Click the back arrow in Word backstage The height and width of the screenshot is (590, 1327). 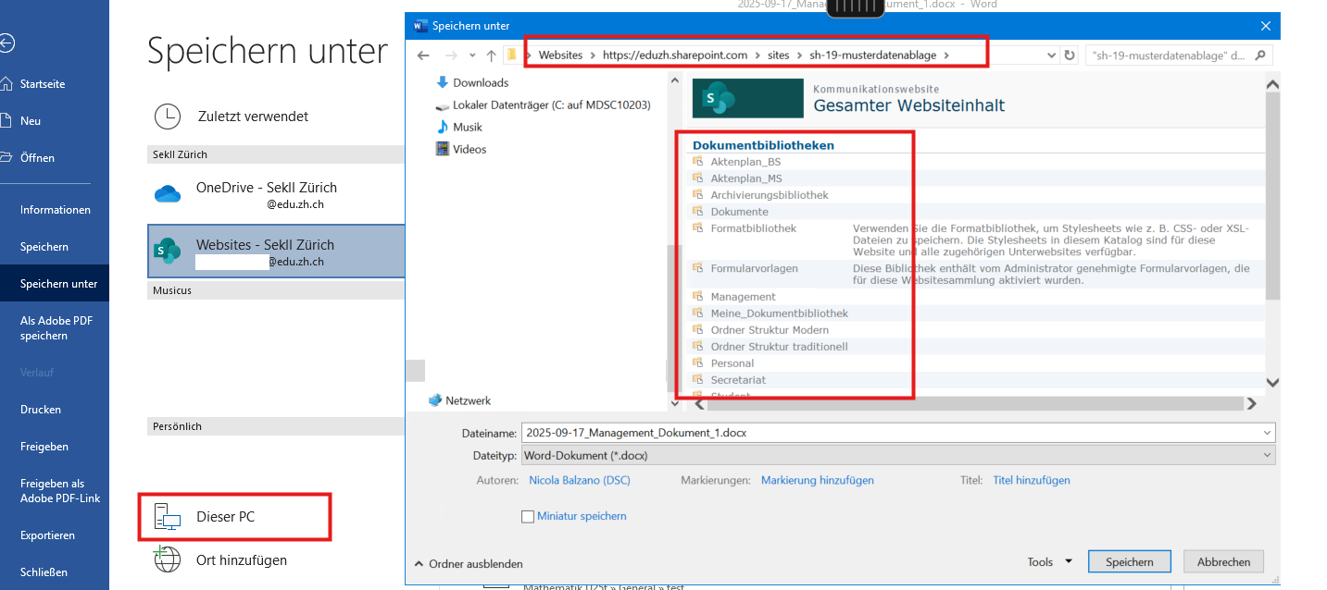[x=8, y=43]
